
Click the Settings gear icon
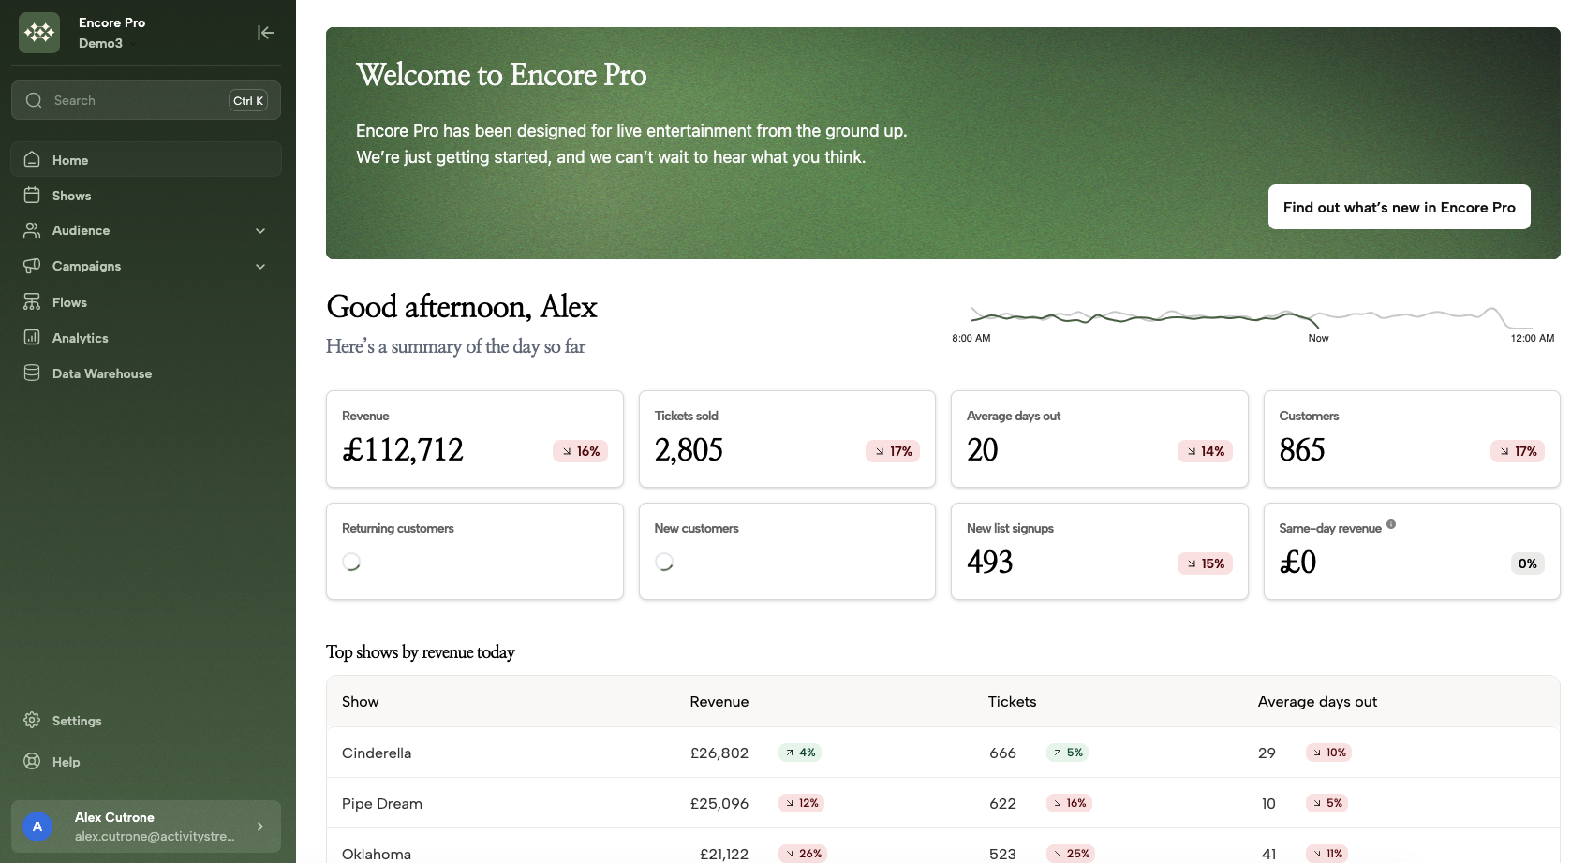[32, 720]
